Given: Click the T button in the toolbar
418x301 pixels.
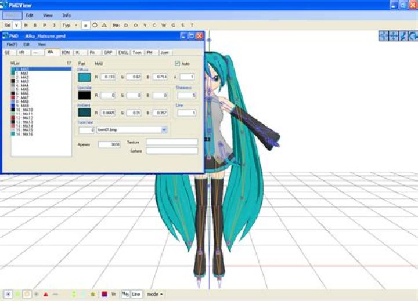Looking at the screenshot, I should (192, 26).
